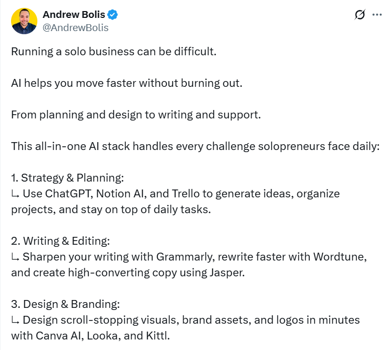Click the arrow before "Design scroll-stopping visuals"
The image size is (392, 350).
pyautogui.click(x=15, y=320)
